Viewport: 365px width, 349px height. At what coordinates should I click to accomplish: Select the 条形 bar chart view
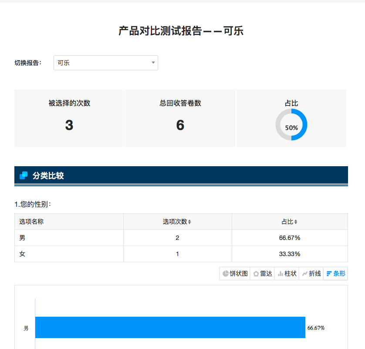tap(336, 274)
